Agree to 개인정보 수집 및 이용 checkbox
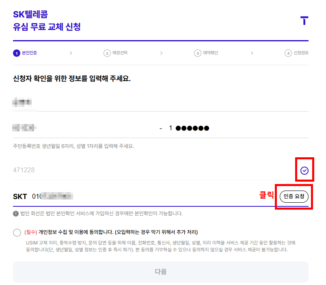This screenshot has height=285, width=326. tap(17, 232)
